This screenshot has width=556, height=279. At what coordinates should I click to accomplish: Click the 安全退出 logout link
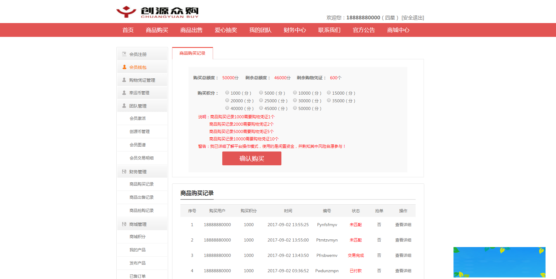point(412,18)
